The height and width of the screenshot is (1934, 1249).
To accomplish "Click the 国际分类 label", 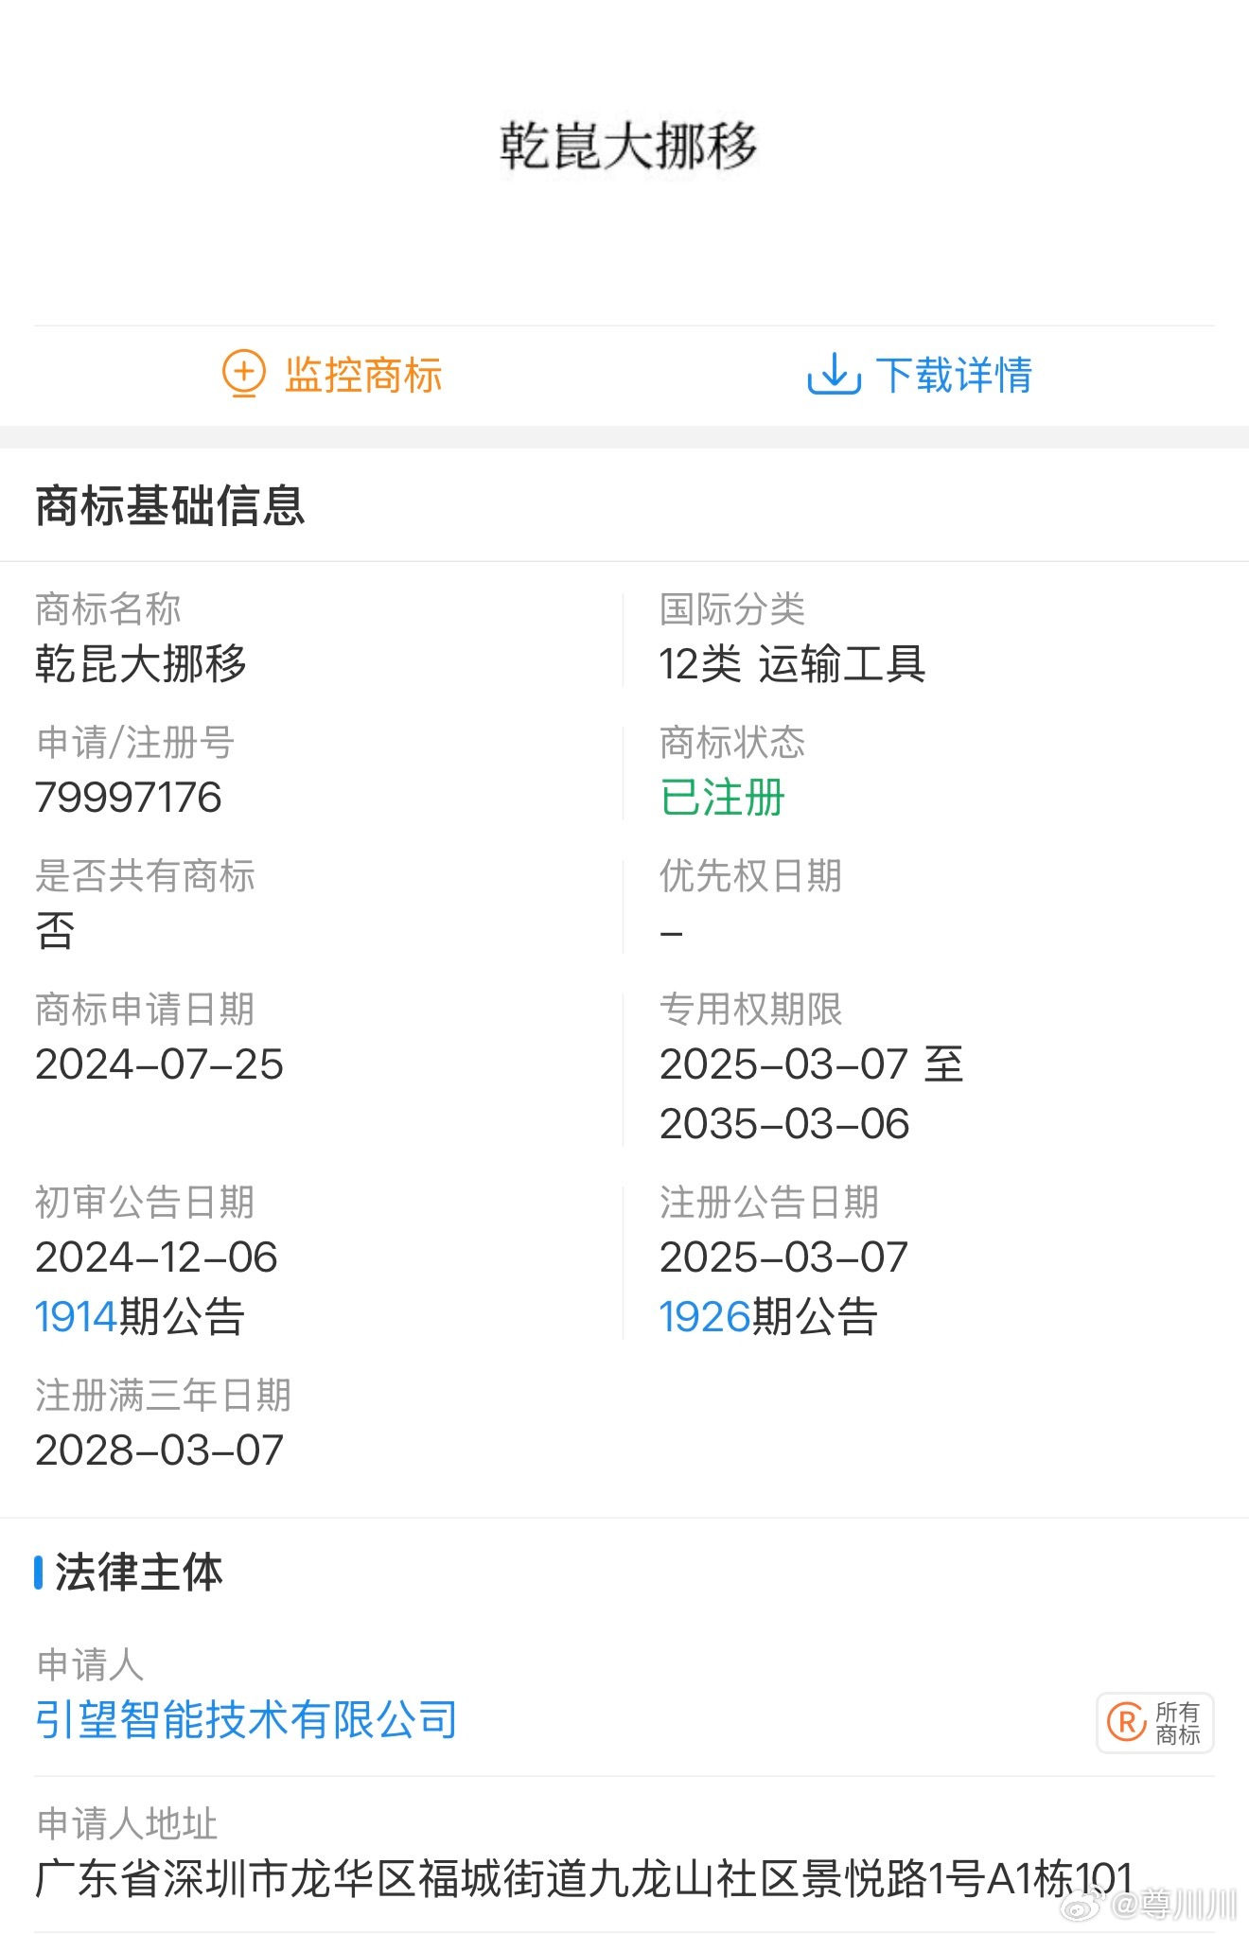I will 732,609.
